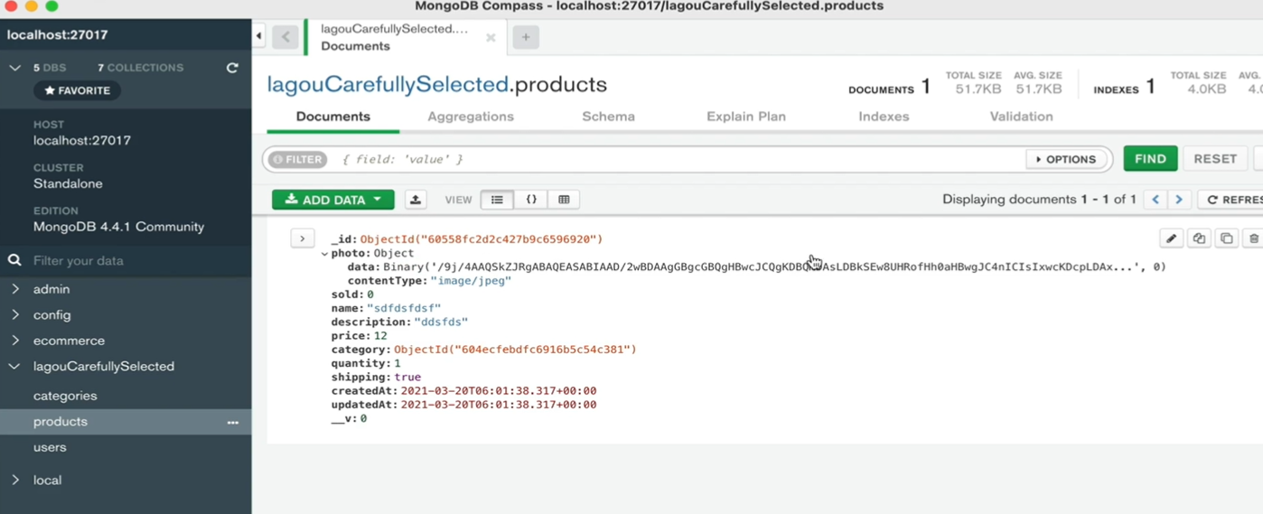Viewport: 1263px width, 514px height.
Task: Expand the admin database
Action: point(15,289)
